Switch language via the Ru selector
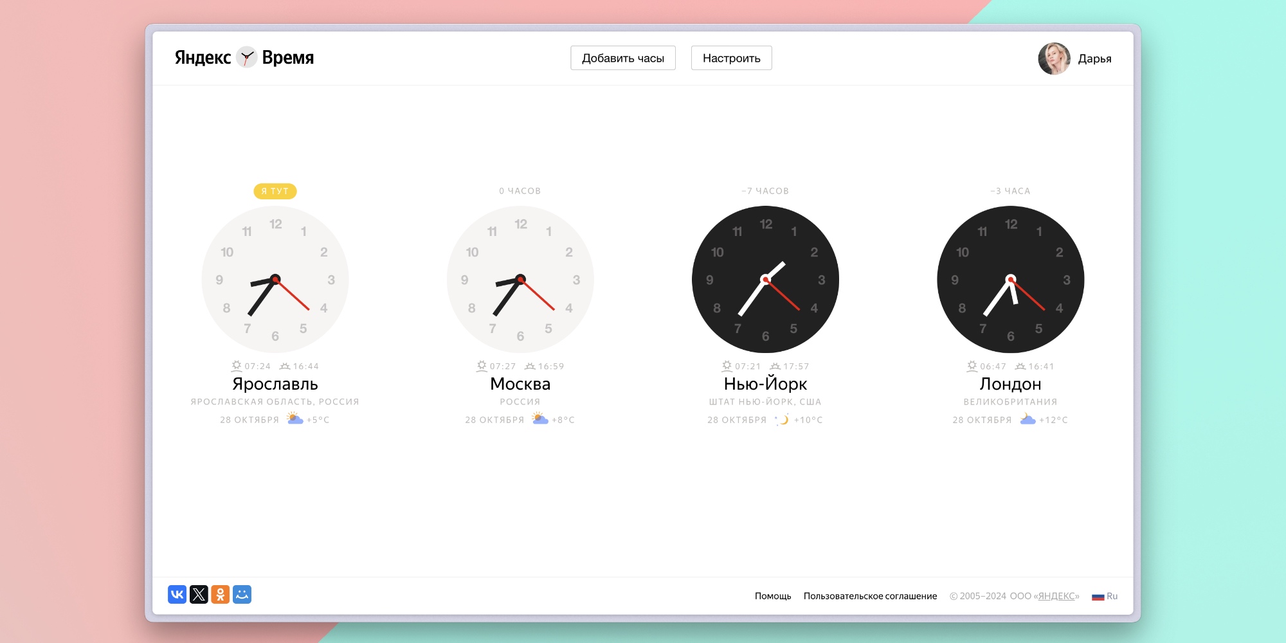Screen dimensions: 1286x643 pyautogui.click(x=1112, y=596)
